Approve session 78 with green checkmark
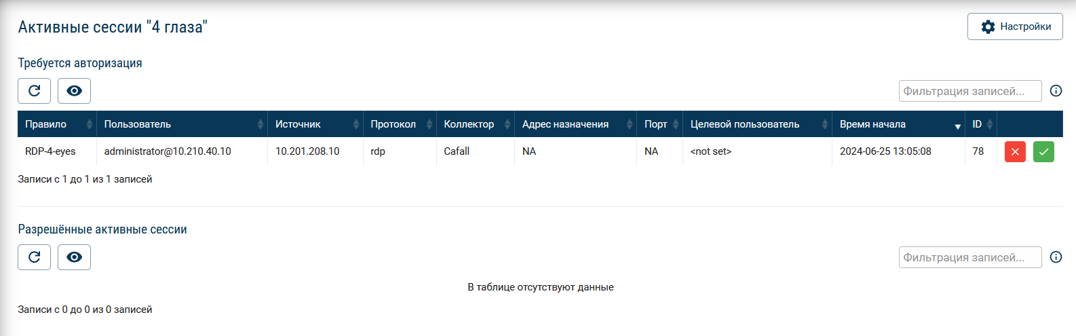This screenshot has height=336, width=1076. coord(1043,152)
